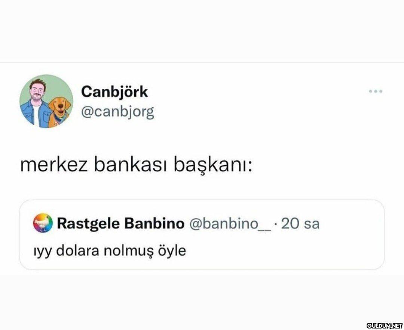Visit the @banbino__ handle
The width and height of the screenshot is (404, 330).
pos(230,224)
